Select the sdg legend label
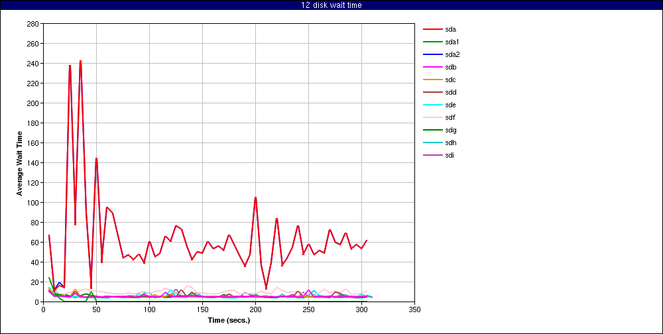 point(450,130)
